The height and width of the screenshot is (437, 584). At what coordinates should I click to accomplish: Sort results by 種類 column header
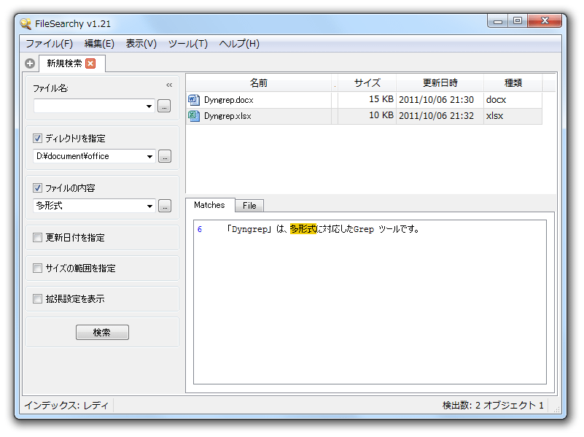pyautogui.click(x=513, y=82)
